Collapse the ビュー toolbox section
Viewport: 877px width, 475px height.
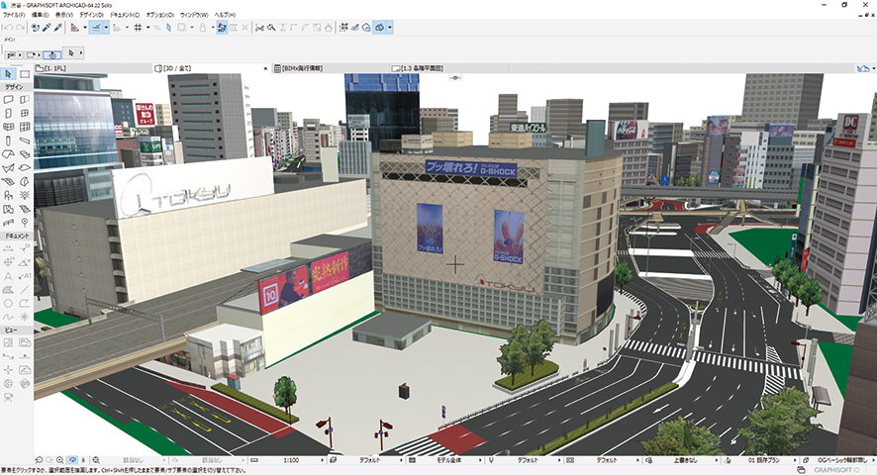16,331
